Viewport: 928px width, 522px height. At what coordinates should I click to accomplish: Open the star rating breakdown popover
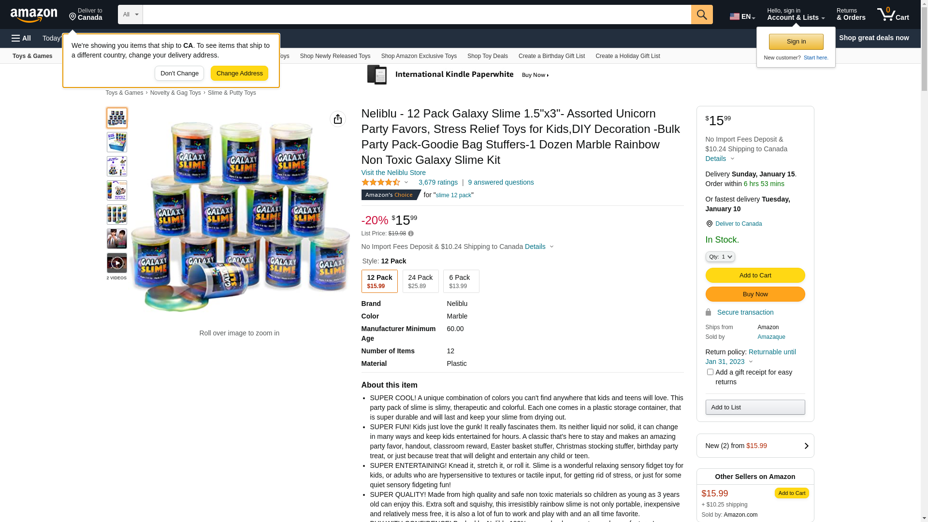[385, 182]
